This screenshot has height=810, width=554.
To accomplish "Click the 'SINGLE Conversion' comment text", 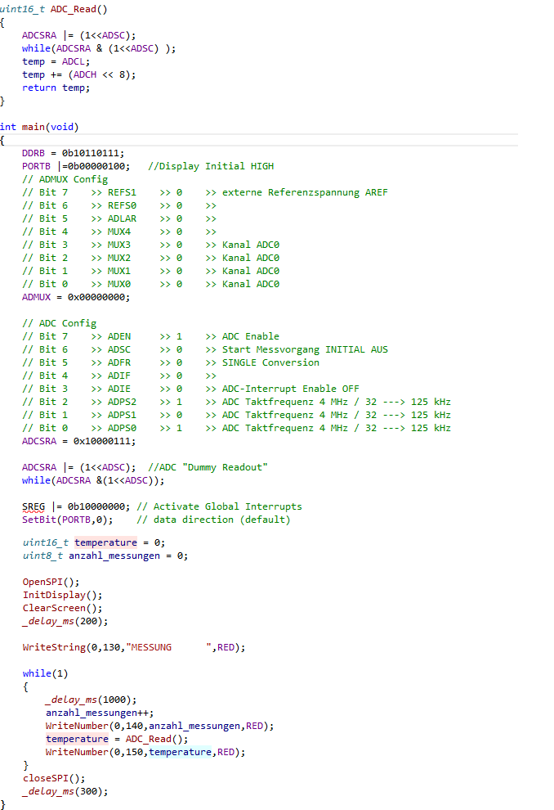I will coord(270,362).
